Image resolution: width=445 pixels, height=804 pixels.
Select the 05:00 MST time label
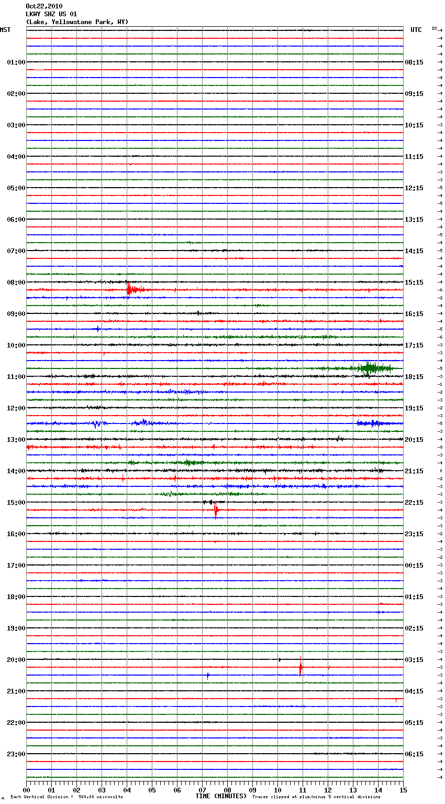point(16,188)
